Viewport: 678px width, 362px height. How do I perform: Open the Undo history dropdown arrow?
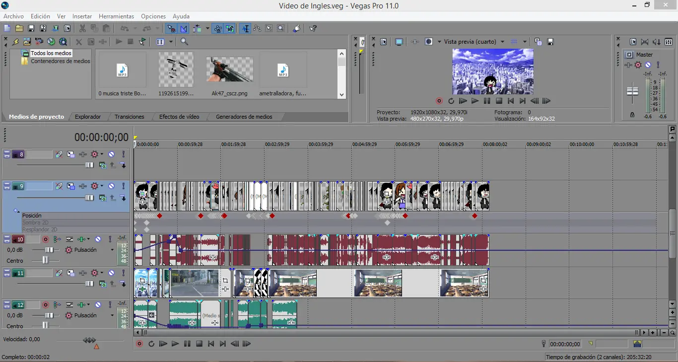135,29
